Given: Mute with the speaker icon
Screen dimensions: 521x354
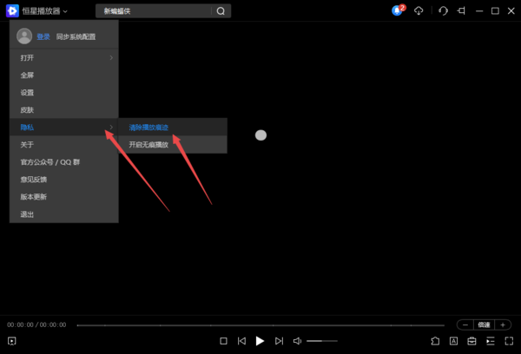Looking at the screenshot, I should 297,341.
